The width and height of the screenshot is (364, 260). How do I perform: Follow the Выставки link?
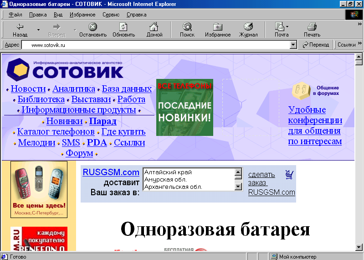91,99
